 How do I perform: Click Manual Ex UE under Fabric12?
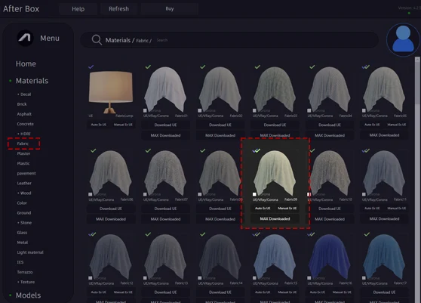coord(123,292)
